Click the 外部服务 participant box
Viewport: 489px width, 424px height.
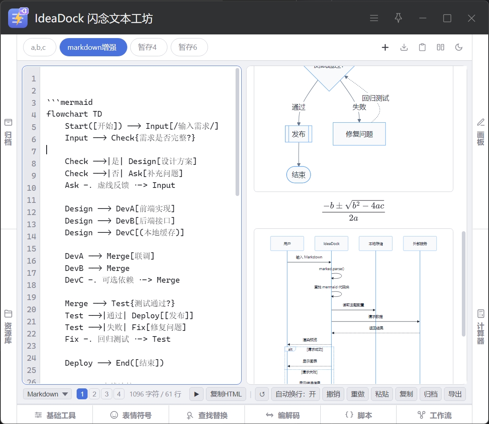click(420, 243)
